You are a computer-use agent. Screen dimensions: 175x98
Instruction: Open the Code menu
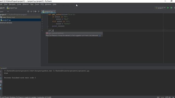[19, 4]
